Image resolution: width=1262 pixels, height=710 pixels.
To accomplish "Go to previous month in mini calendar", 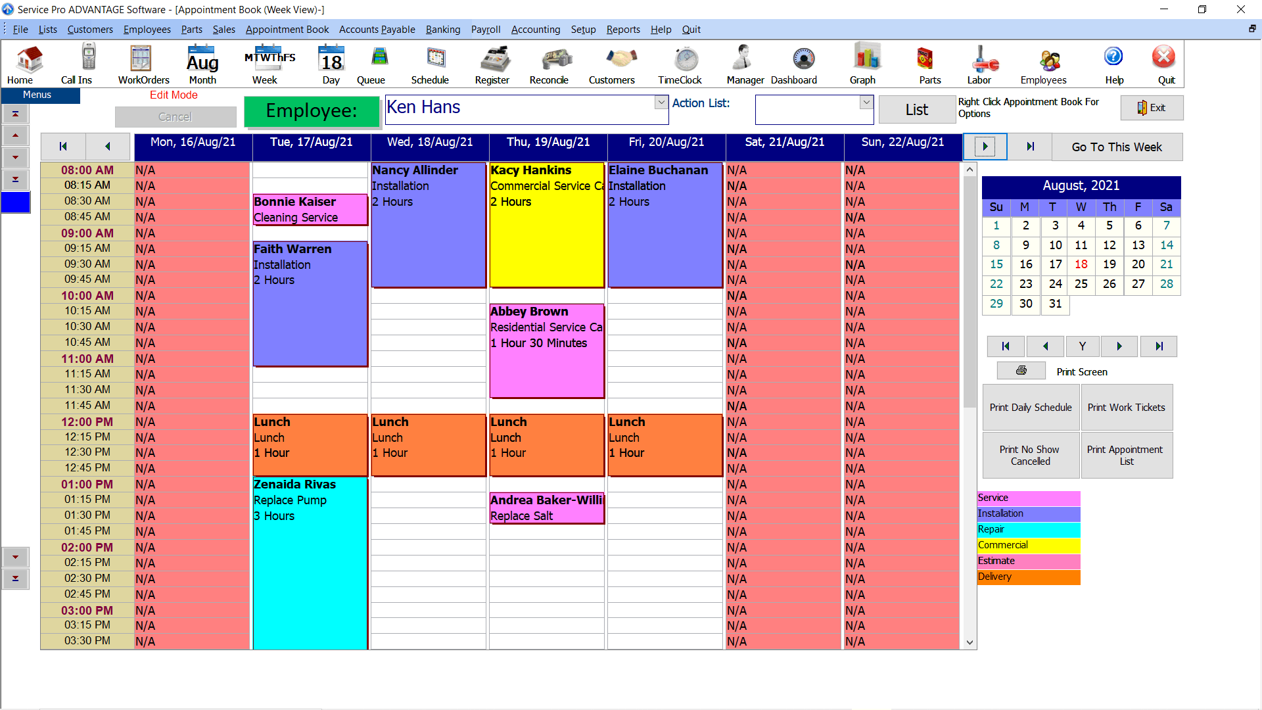I will 1045,346.
